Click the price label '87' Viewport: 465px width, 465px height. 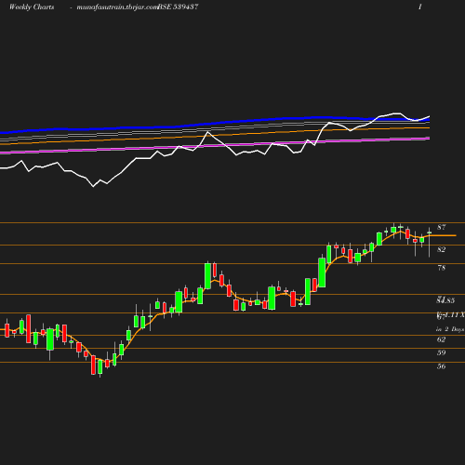(442, 227)
